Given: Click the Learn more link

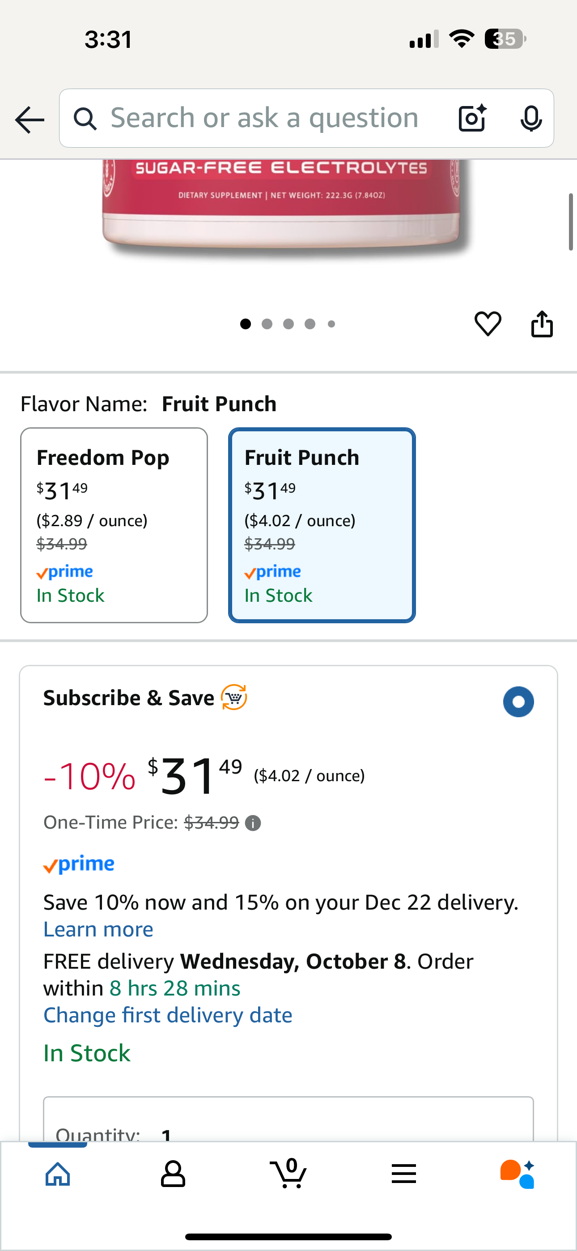Looking at the screenshot, I should click(x=98, y=929).
